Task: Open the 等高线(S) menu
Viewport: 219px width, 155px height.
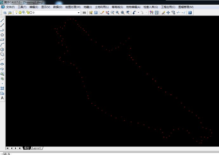Action: click(117, 7)
